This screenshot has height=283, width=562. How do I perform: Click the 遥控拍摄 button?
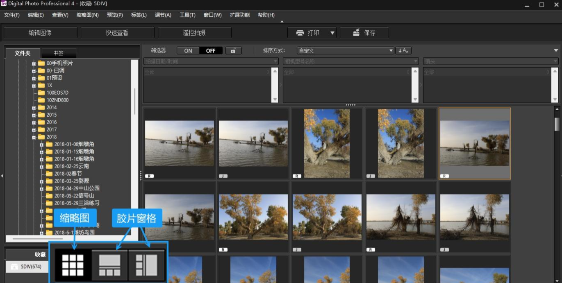click(x=194, y=33)
